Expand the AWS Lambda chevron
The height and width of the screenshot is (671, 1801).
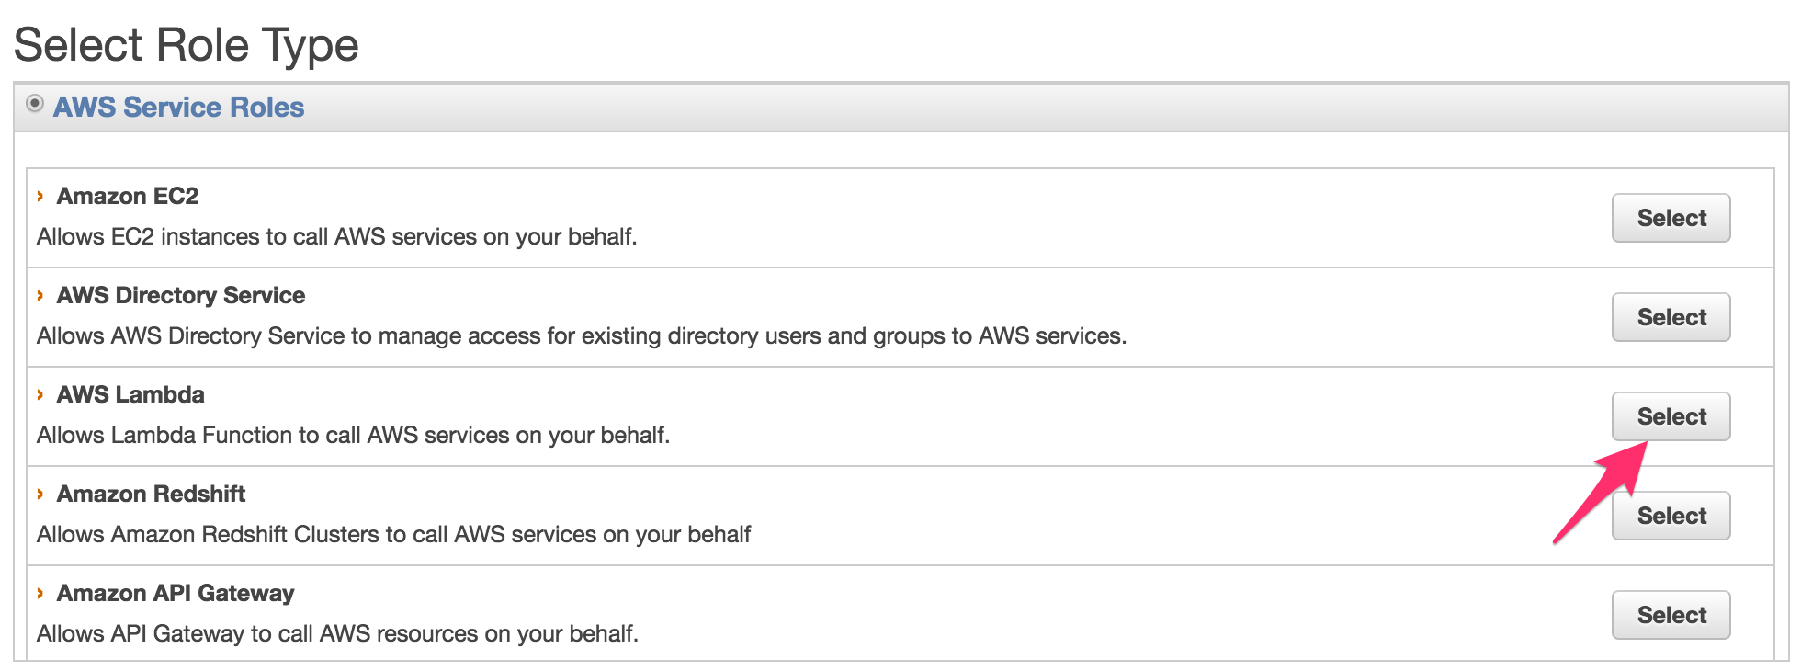(40, 395)
